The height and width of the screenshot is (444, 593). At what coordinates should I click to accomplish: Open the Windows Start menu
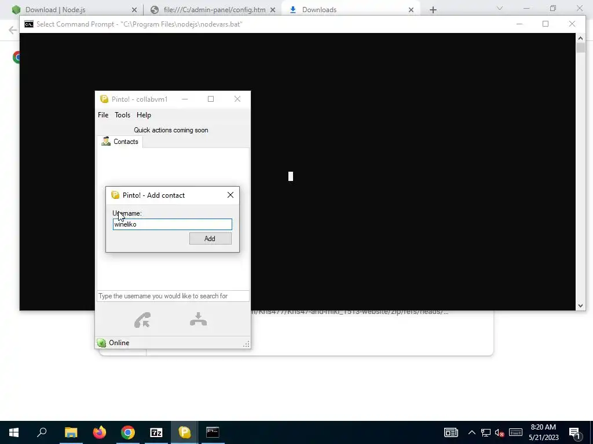[14, 432]
